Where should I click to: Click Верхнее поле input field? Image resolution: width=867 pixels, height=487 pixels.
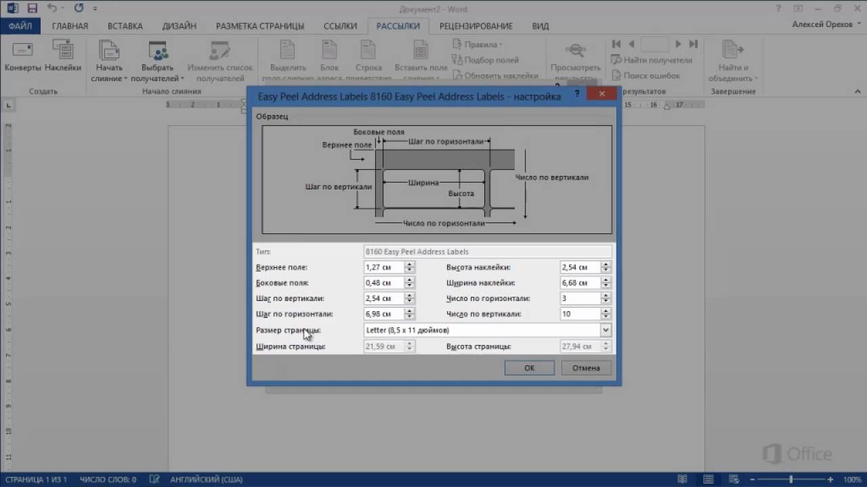click(384, 267)
